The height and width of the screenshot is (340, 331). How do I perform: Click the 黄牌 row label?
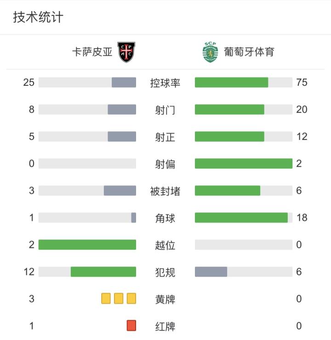pos(165,300)
